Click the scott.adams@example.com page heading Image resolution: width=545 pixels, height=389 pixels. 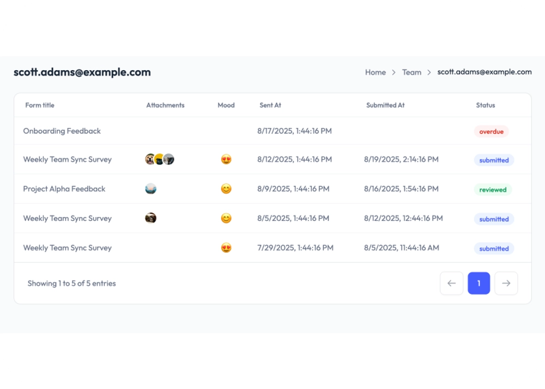82,72
